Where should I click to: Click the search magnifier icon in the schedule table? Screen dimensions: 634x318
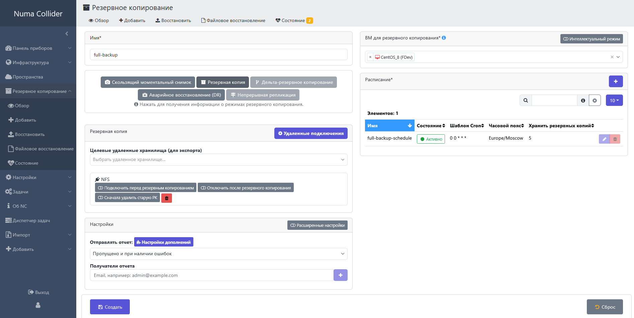(x=526, y=100)
